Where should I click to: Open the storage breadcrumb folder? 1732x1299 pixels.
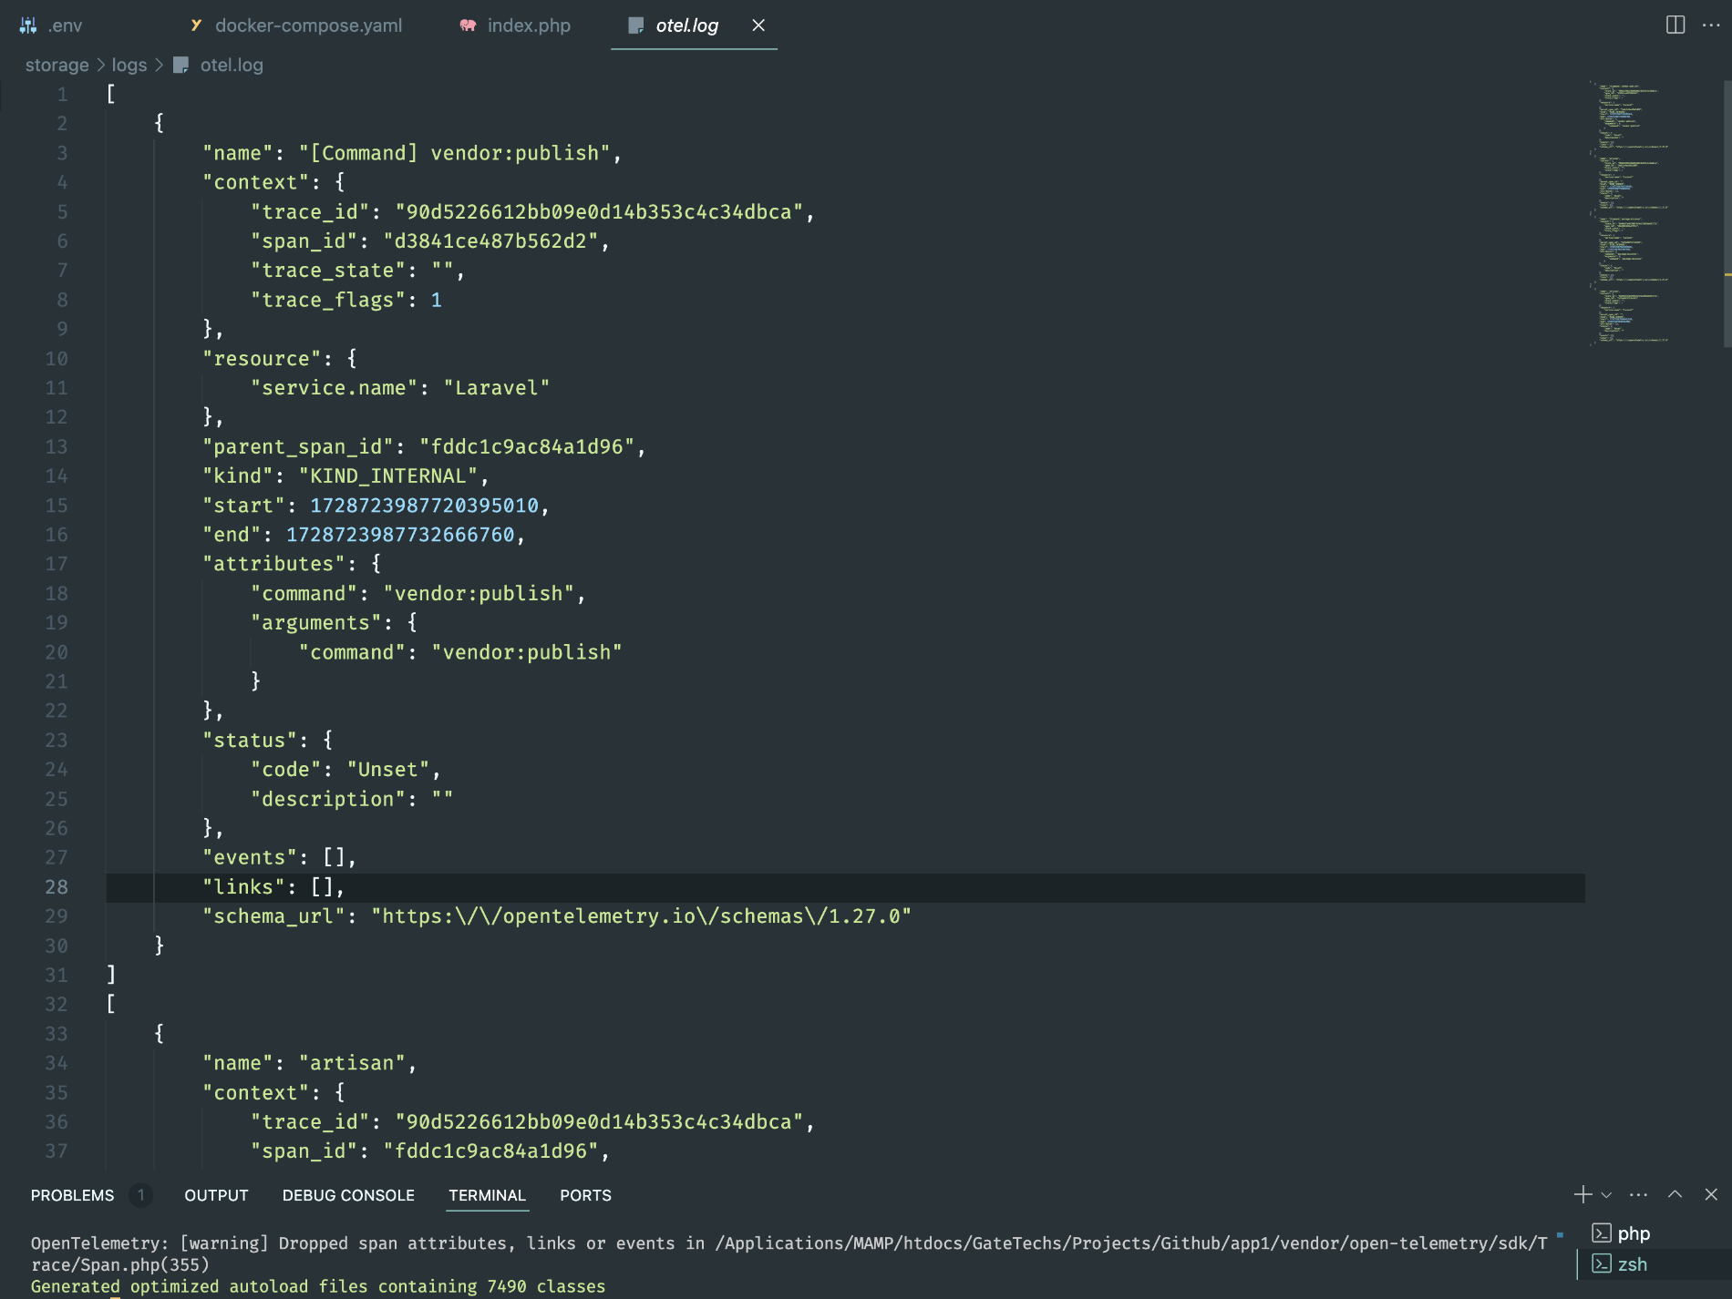click(x=57, y=65)
